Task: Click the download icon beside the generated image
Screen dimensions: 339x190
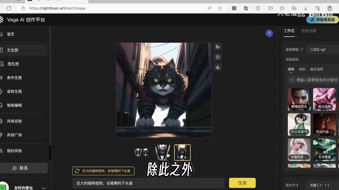Action: [x=218, y=67]
